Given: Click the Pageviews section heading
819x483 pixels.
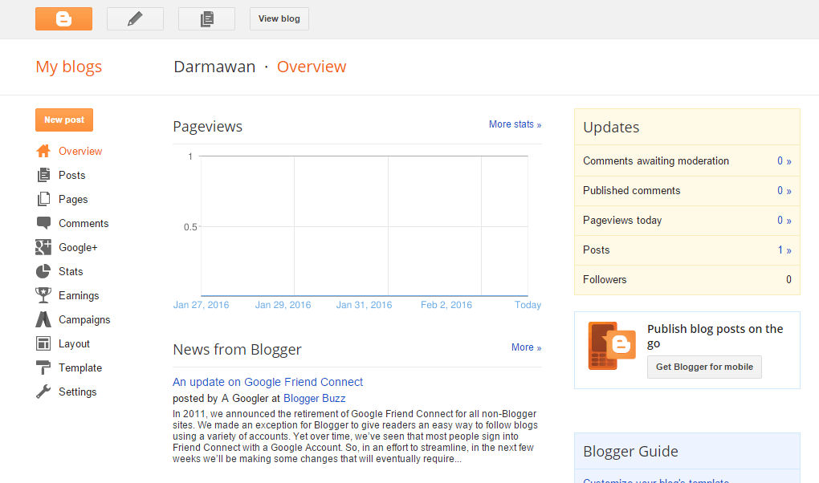Looking at the screenshot, I should (x=208, y=126).
